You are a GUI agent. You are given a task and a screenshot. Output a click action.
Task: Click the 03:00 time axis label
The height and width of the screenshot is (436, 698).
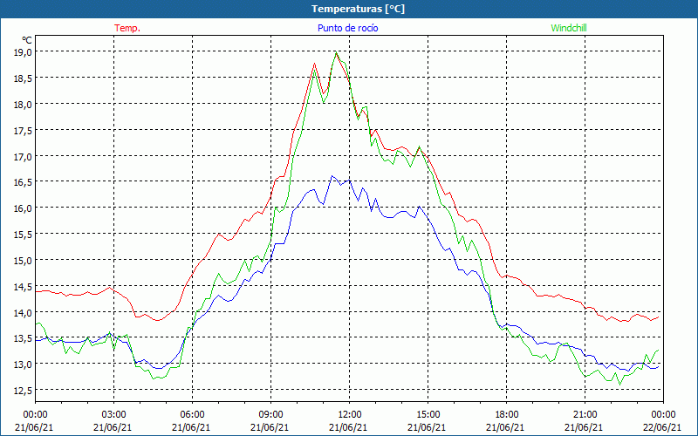click(114, 415)
